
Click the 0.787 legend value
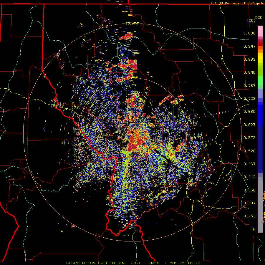[249, 85]
